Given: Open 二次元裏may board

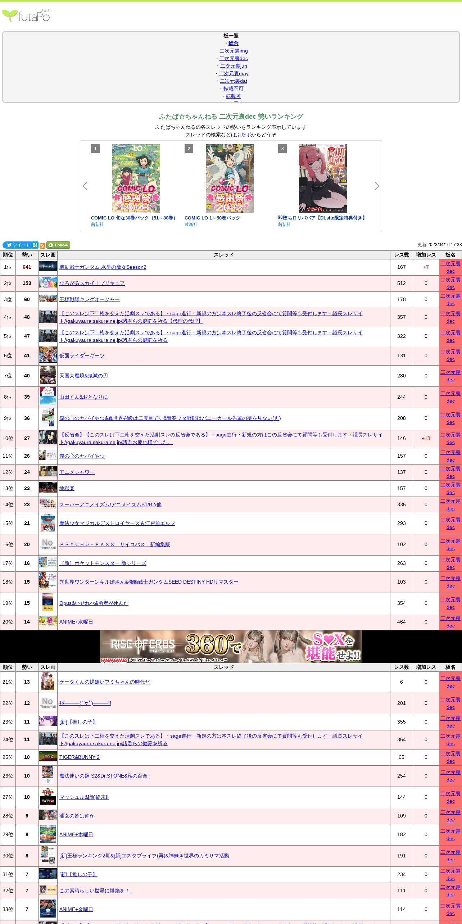Looking at the screenshot, I should [234, 73].
